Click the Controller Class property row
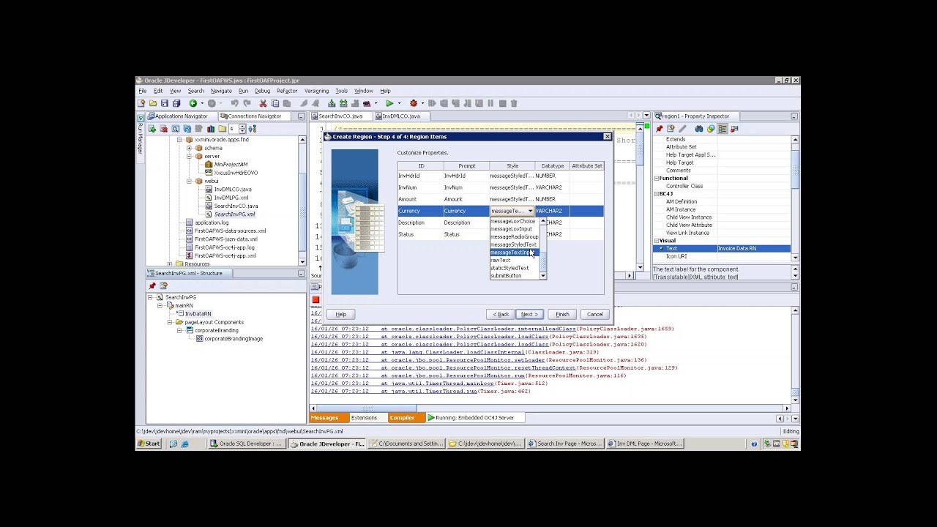Screen dimensions: 937x527 click(722, 186)
